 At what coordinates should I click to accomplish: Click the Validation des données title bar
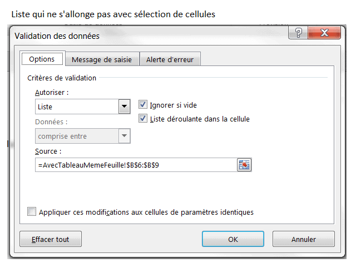(139, 36)
